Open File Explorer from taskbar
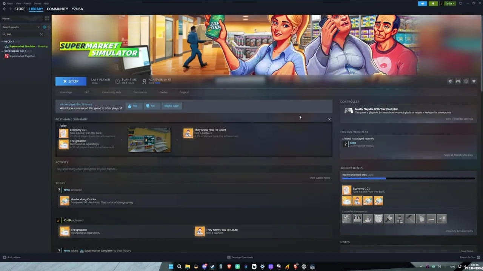Image resolution: width=483 pixels, height=271 pixels. tap(188, 267)
